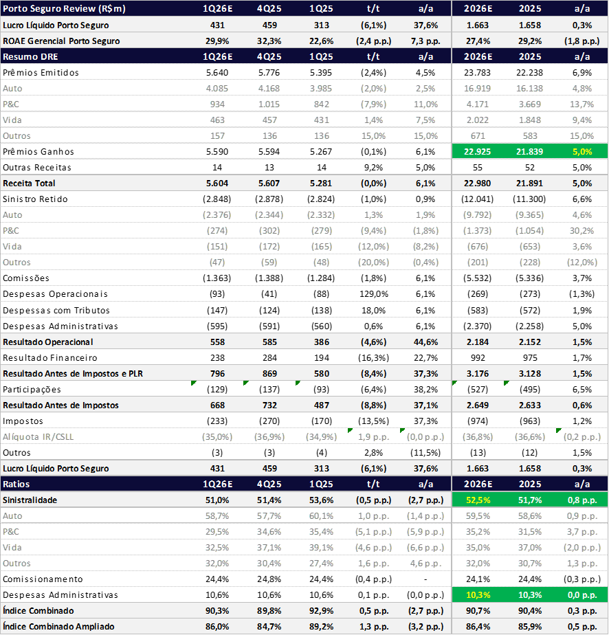
Task: Click the green 0,8 p.p. cell
Action: click(582, 500)
